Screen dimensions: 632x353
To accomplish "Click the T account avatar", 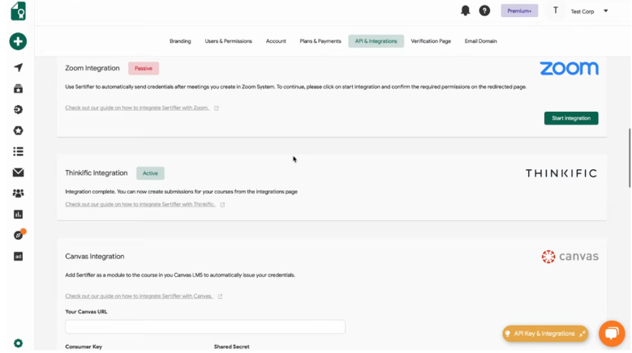I will (556, 11).
